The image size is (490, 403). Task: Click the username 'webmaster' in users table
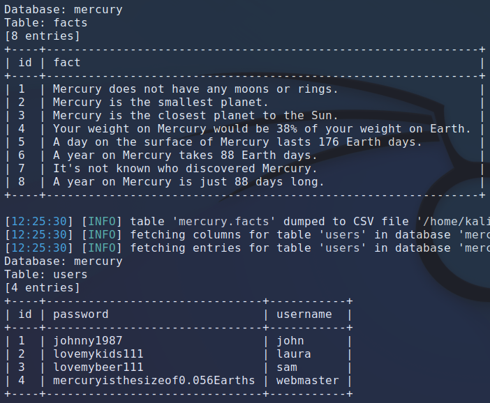tap(308, 381)
